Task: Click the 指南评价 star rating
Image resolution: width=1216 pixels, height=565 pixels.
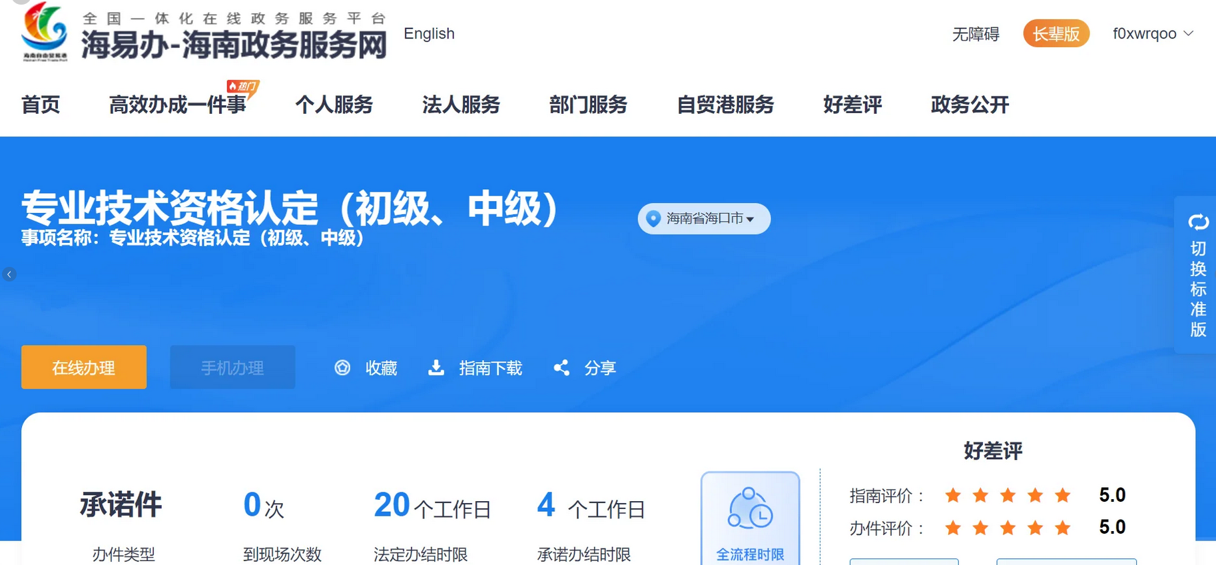Action: (1008, 495)
